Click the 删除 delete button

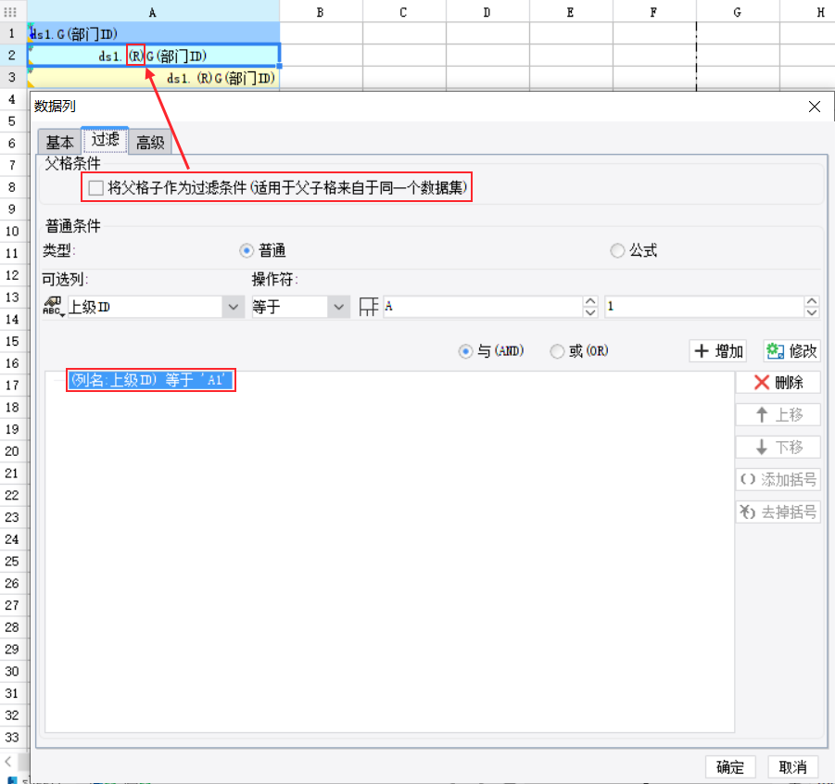(778, 383)
